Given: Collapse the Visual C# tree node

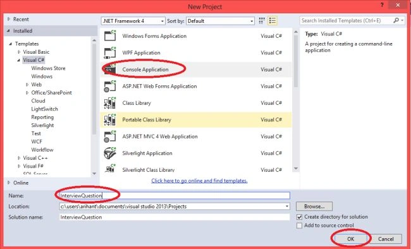Looking at the screenshot, I should (18, 60).
